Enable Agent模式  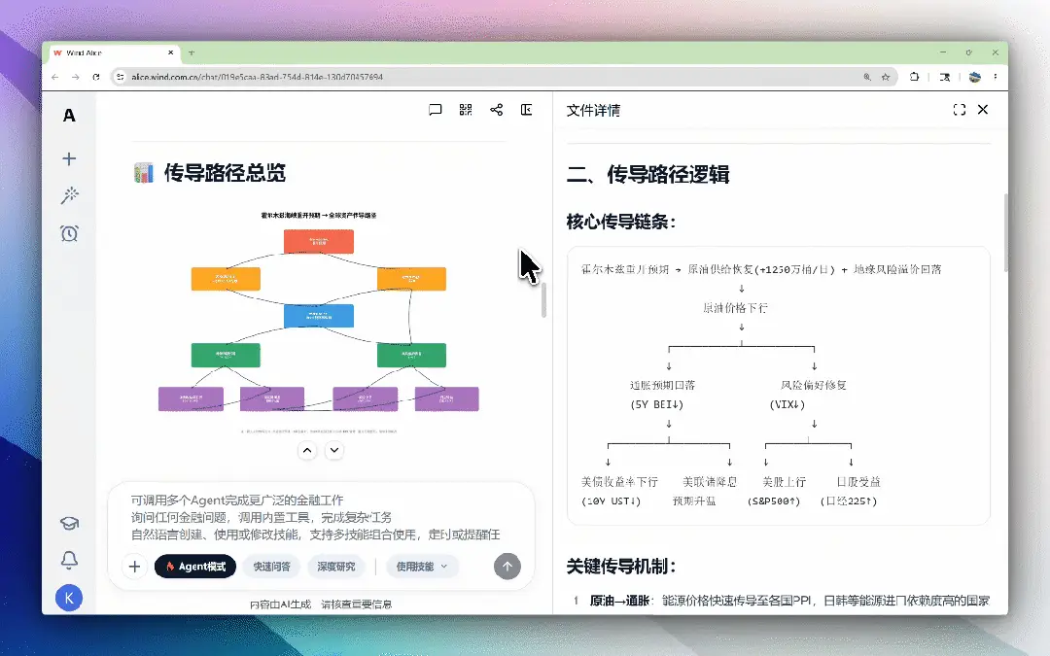click(x=194, y=567)
